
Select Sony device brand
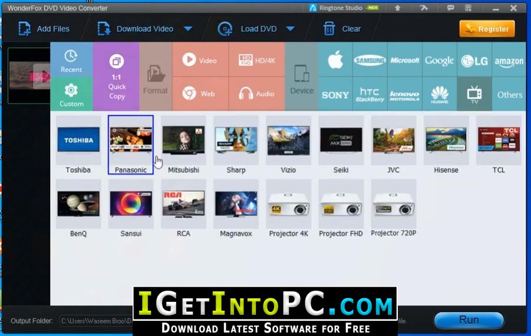(x=335, y=94)
